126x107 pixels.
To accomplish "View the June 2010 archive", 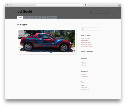I will tap(83, 66).
